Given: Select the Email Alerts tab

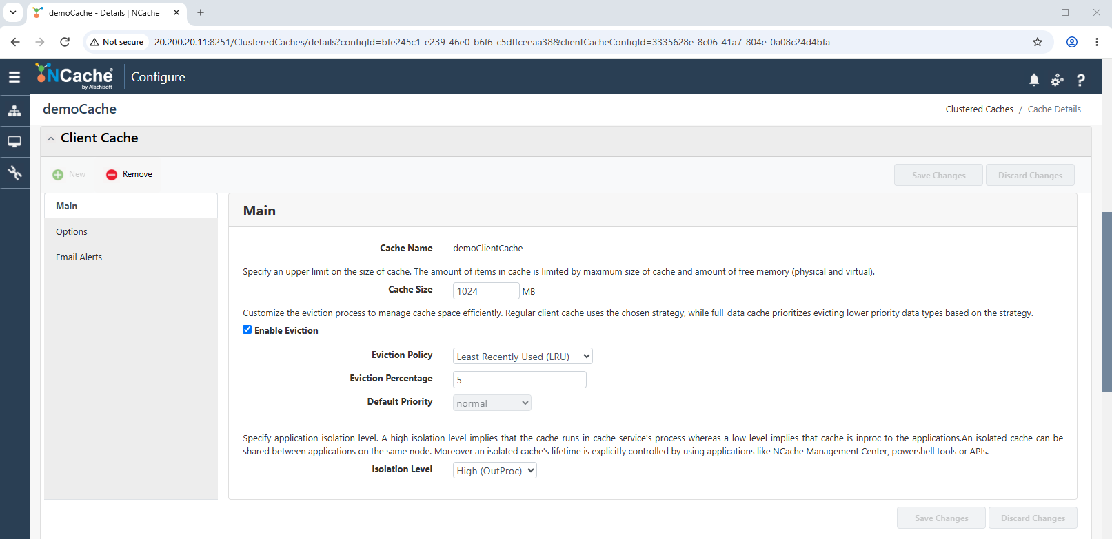Looking at the screenshot, I should click(131, 257).
